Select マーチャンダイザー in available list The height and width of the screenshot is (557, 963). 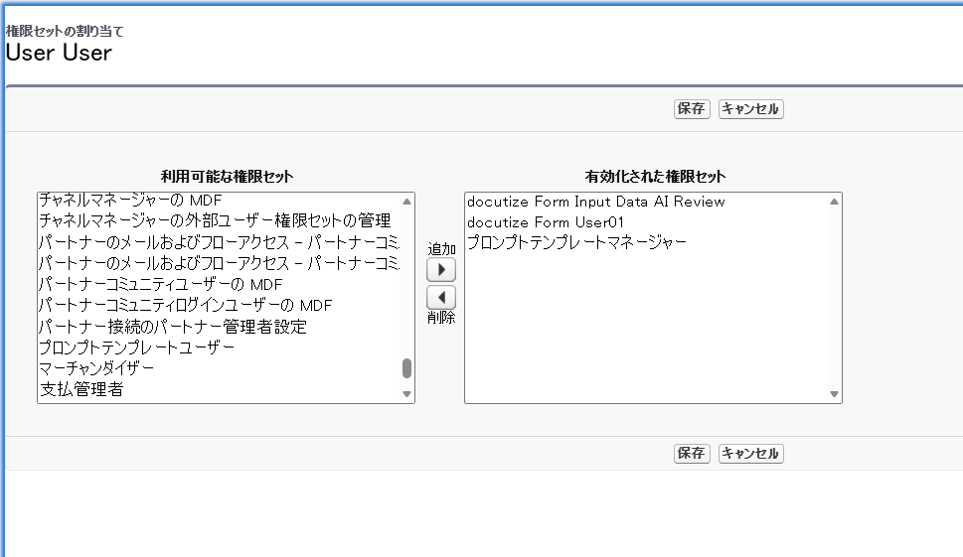tap(220, 368)
